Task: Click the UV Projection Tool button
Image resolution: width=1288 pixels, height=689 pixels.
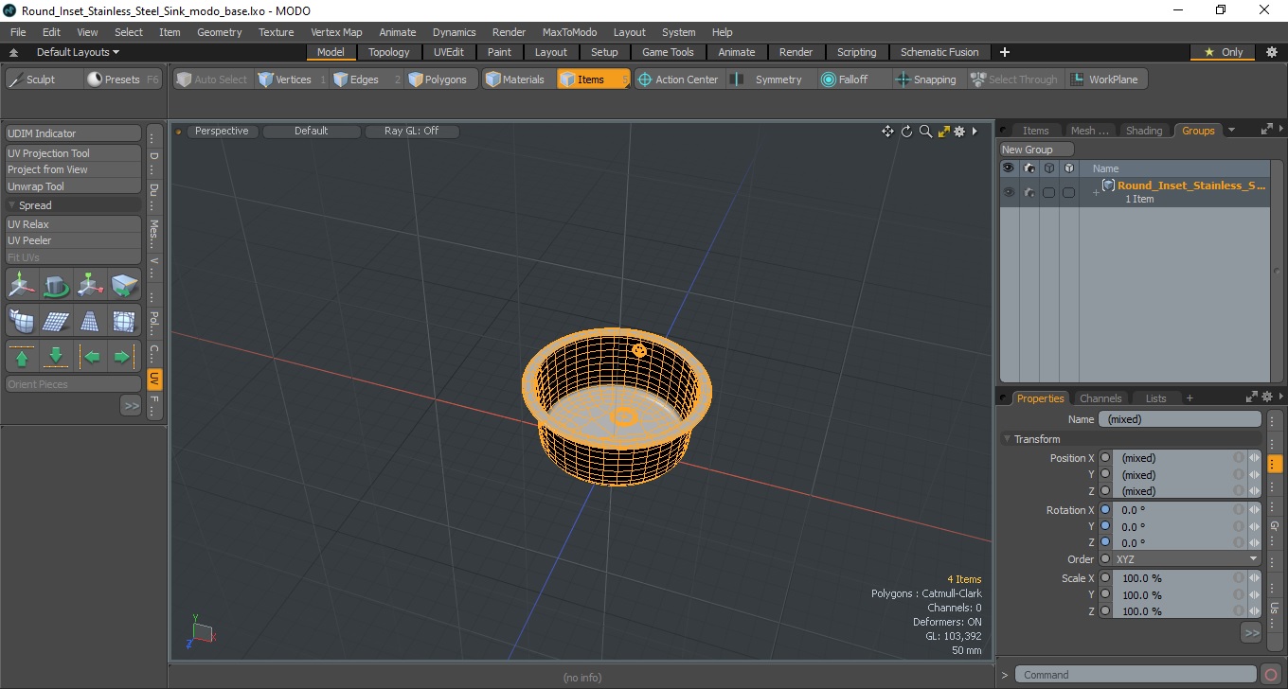Action: point(73,153)
